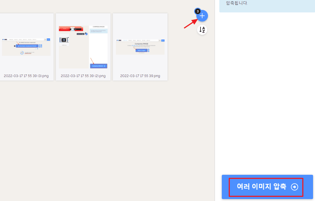Click the iLoveIMG logo inside the third thumbnail
This screenshot has height=201, width=315.
(119, 40)
